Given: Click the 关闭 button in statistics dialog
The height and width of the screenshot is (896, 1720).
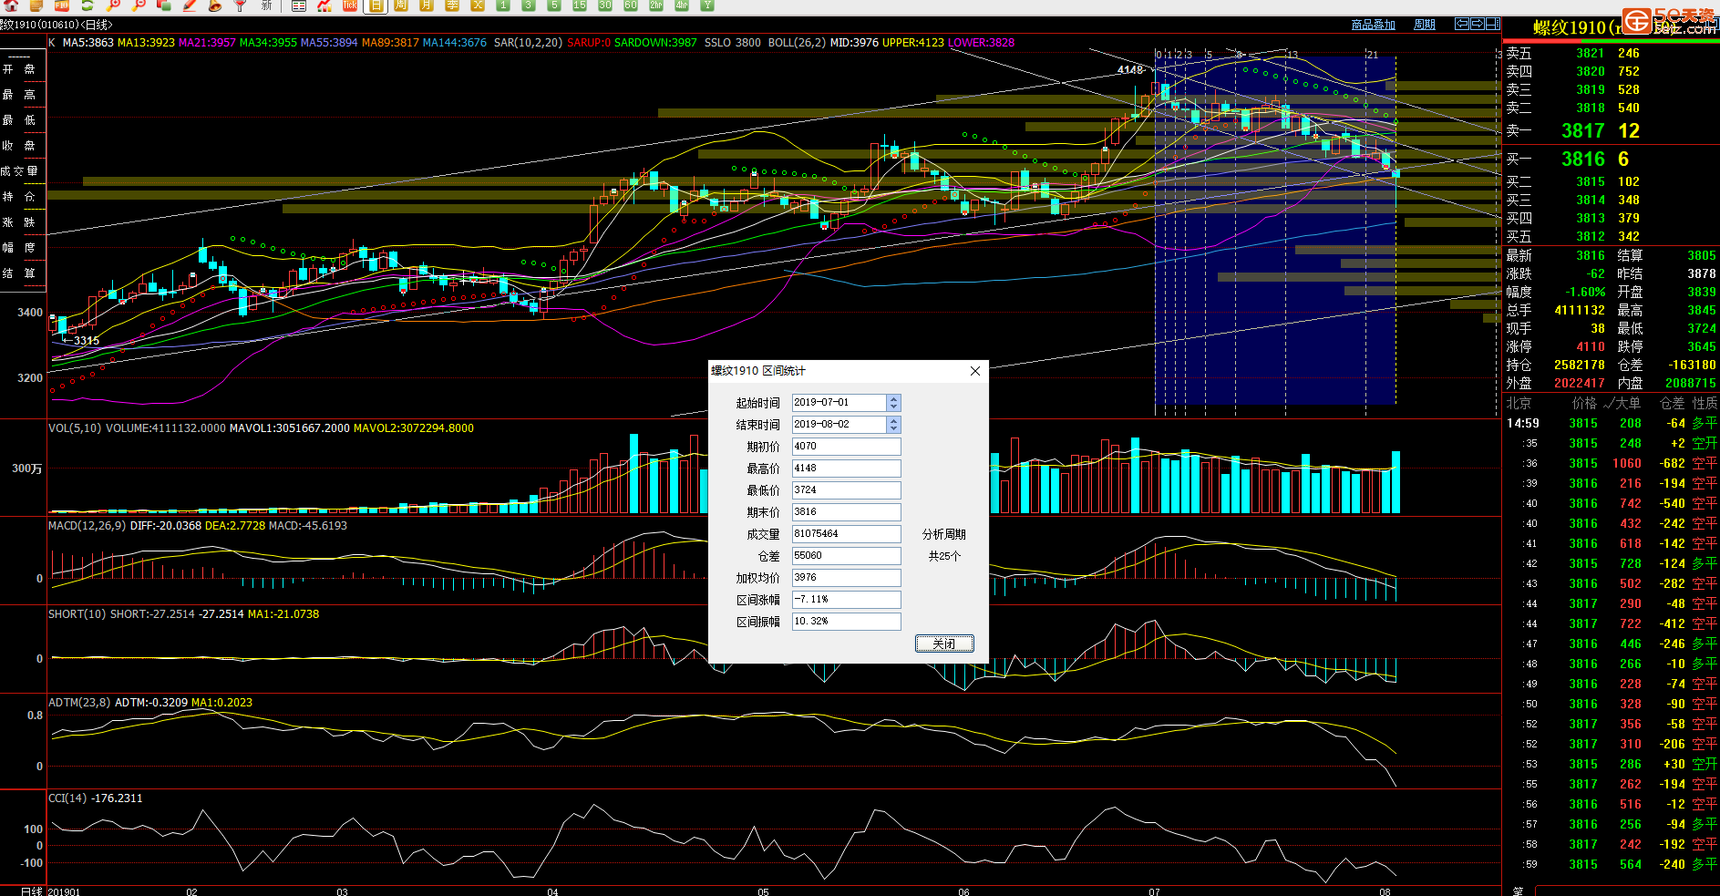Looking at the screenshot, I should point(944,644).
